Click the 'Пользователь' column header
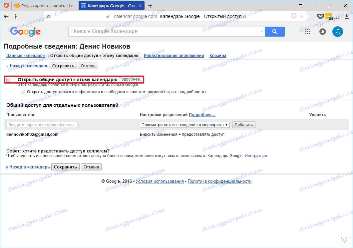Image resolution: width=353 pixels, height=248 pixels. (x=21, y=115)
